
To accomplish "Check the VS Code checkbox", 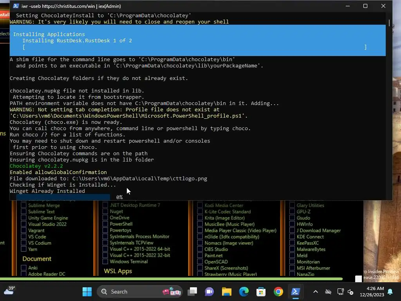I will point(23,236).
